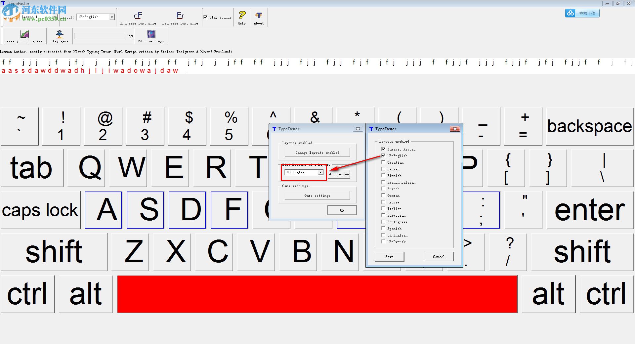This screenshot has height=344, width=635.
Task: Increase the font size
Action: coord(138,17)
